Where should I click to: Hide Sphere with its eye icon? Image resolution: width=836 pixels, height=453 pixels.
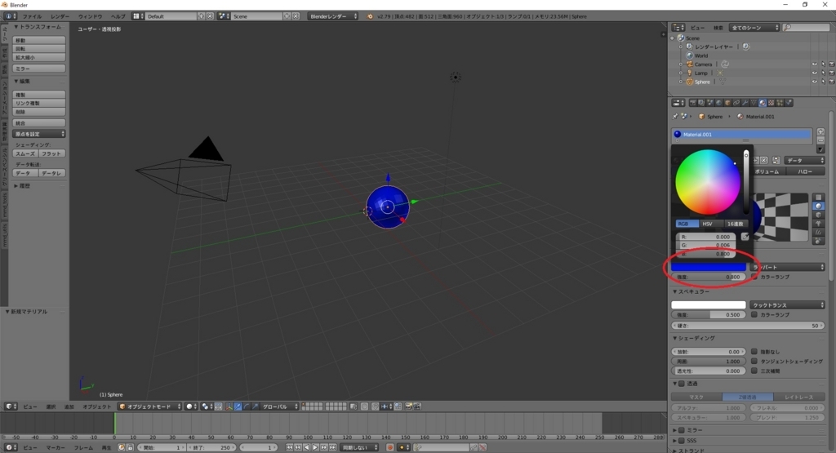click(814, 82)
